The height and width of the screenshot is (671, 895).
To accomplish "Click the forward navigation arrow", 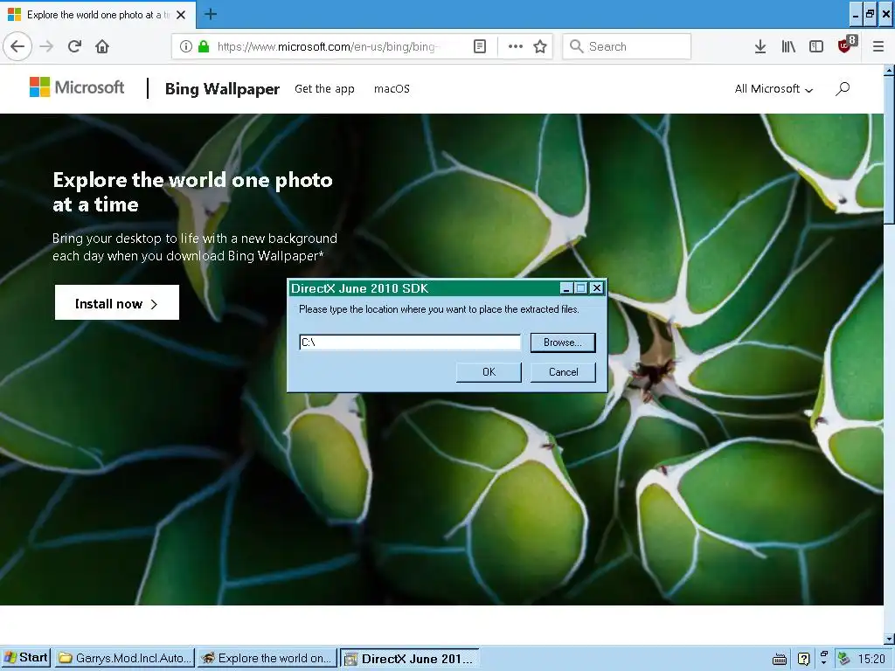I will point(46,46).
